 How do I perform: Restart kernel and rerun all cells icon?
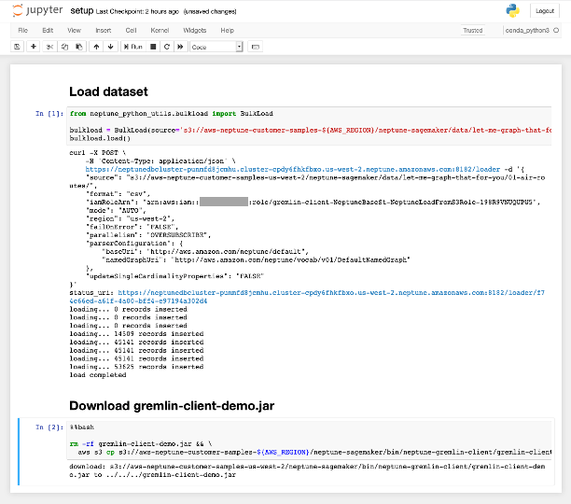click(179, 46)
